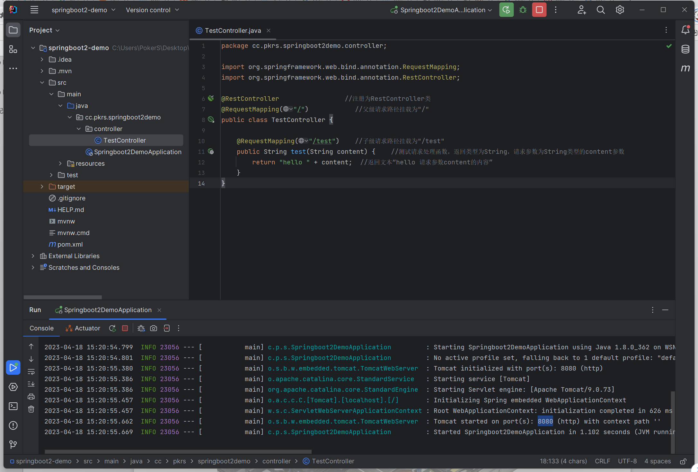The image size is (698, 472).
Task: Open More Actions menu in top toolbar
Action: (556, 10)
